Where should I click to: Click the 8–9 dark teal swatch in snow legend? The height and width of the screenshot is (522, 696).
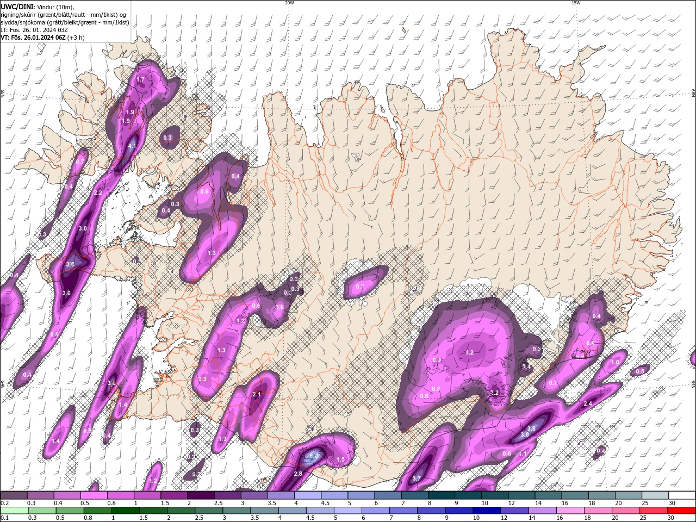(x=442, y=495)
